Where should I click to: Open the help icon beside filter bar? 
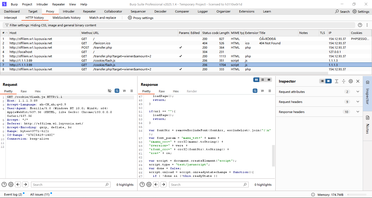(360, 25)
